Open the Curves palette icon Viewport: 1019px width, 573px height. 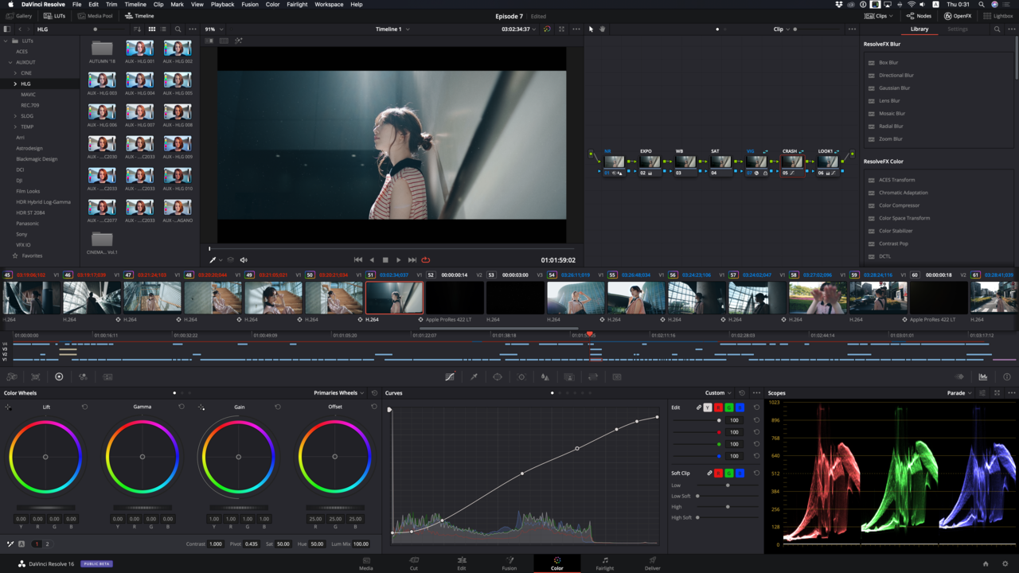tap(450, 376)
